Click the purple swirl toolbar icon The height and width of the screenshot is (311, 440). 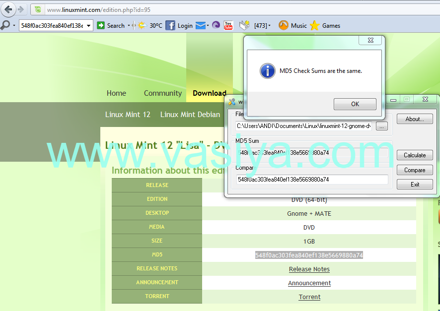tap(216, 25)
